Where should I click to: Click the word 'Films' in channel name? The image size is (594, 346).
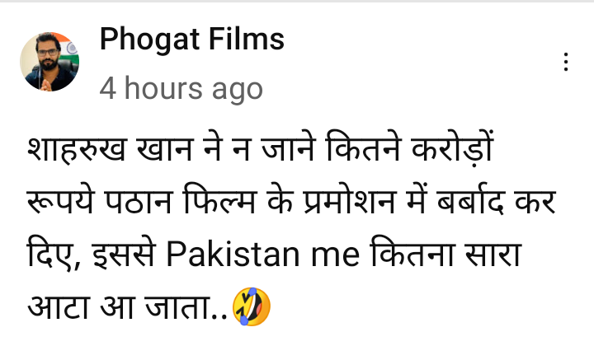246,39
